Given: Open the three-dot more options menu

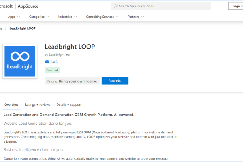Looking at the screenshot, I should [x=221, y=6].
